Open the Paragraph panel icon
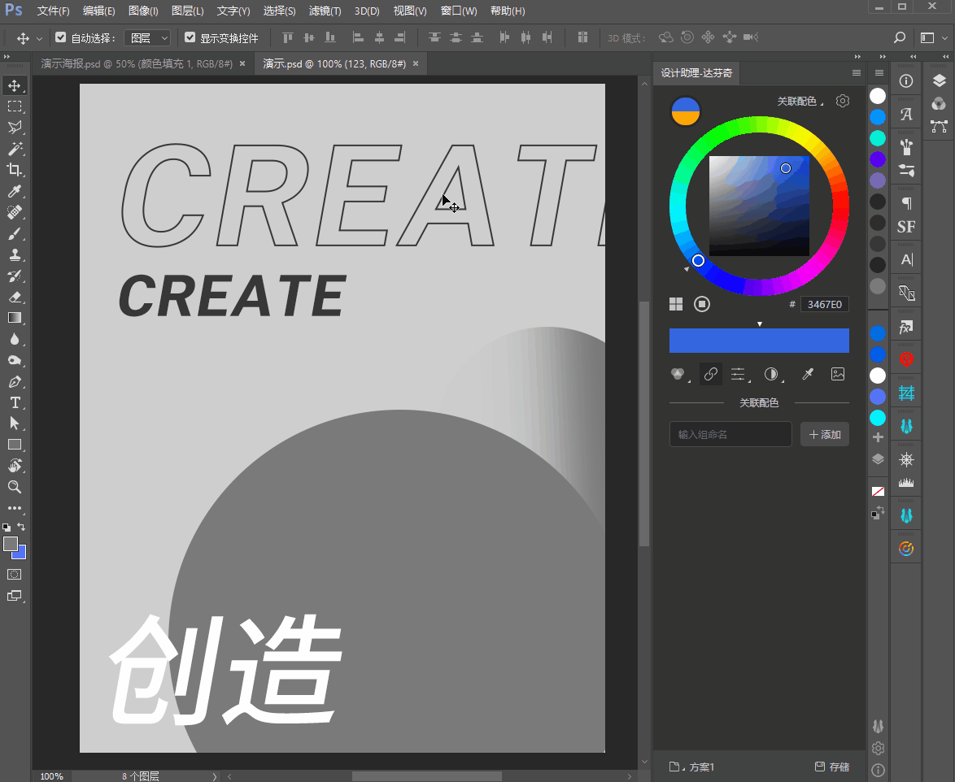 [906, 202]
